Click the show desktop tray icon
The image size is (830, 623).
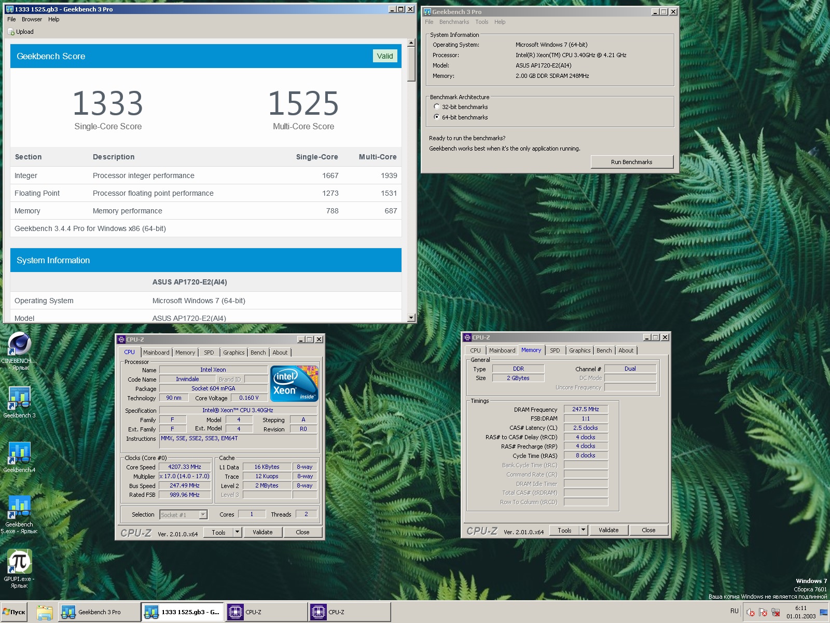pyautogui.click(x=824, y=613)
